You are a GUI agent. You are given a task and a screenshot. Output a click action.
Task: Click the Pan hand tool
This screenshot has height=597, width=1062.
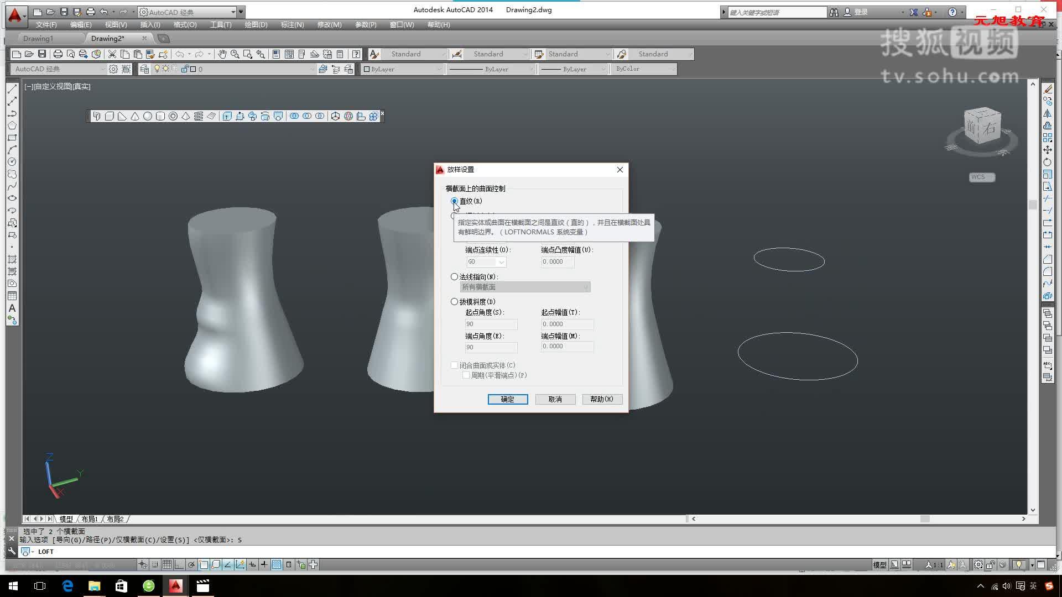(x=222, y=54)
